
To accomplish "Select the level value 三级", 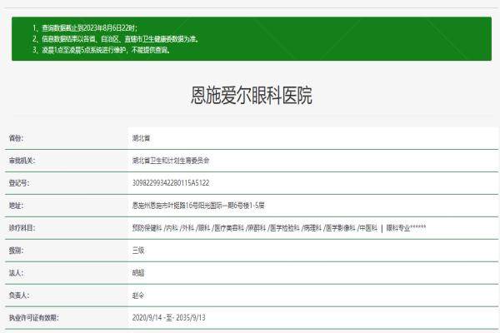I will (138, 251).
